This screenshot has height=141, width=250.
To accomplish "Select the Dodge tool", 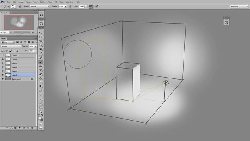I will pyautogui.click(x=41, y=87).
